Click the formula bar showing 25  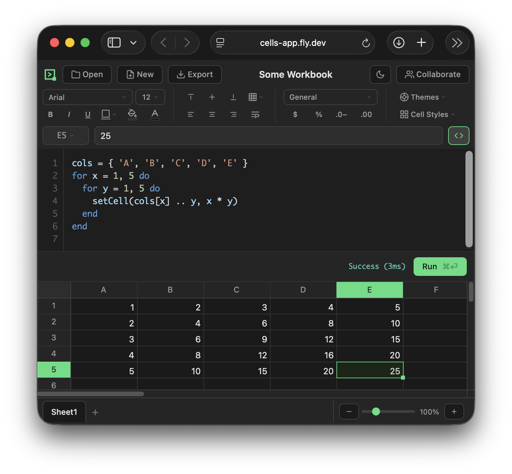coord(269,136)
